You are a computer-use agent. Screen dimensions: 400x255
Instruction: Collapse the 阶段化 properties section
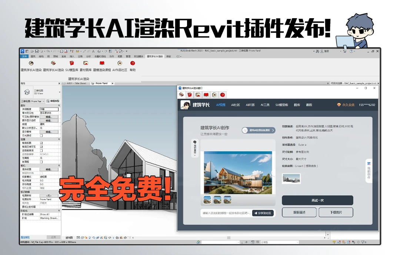coord(59,211)
